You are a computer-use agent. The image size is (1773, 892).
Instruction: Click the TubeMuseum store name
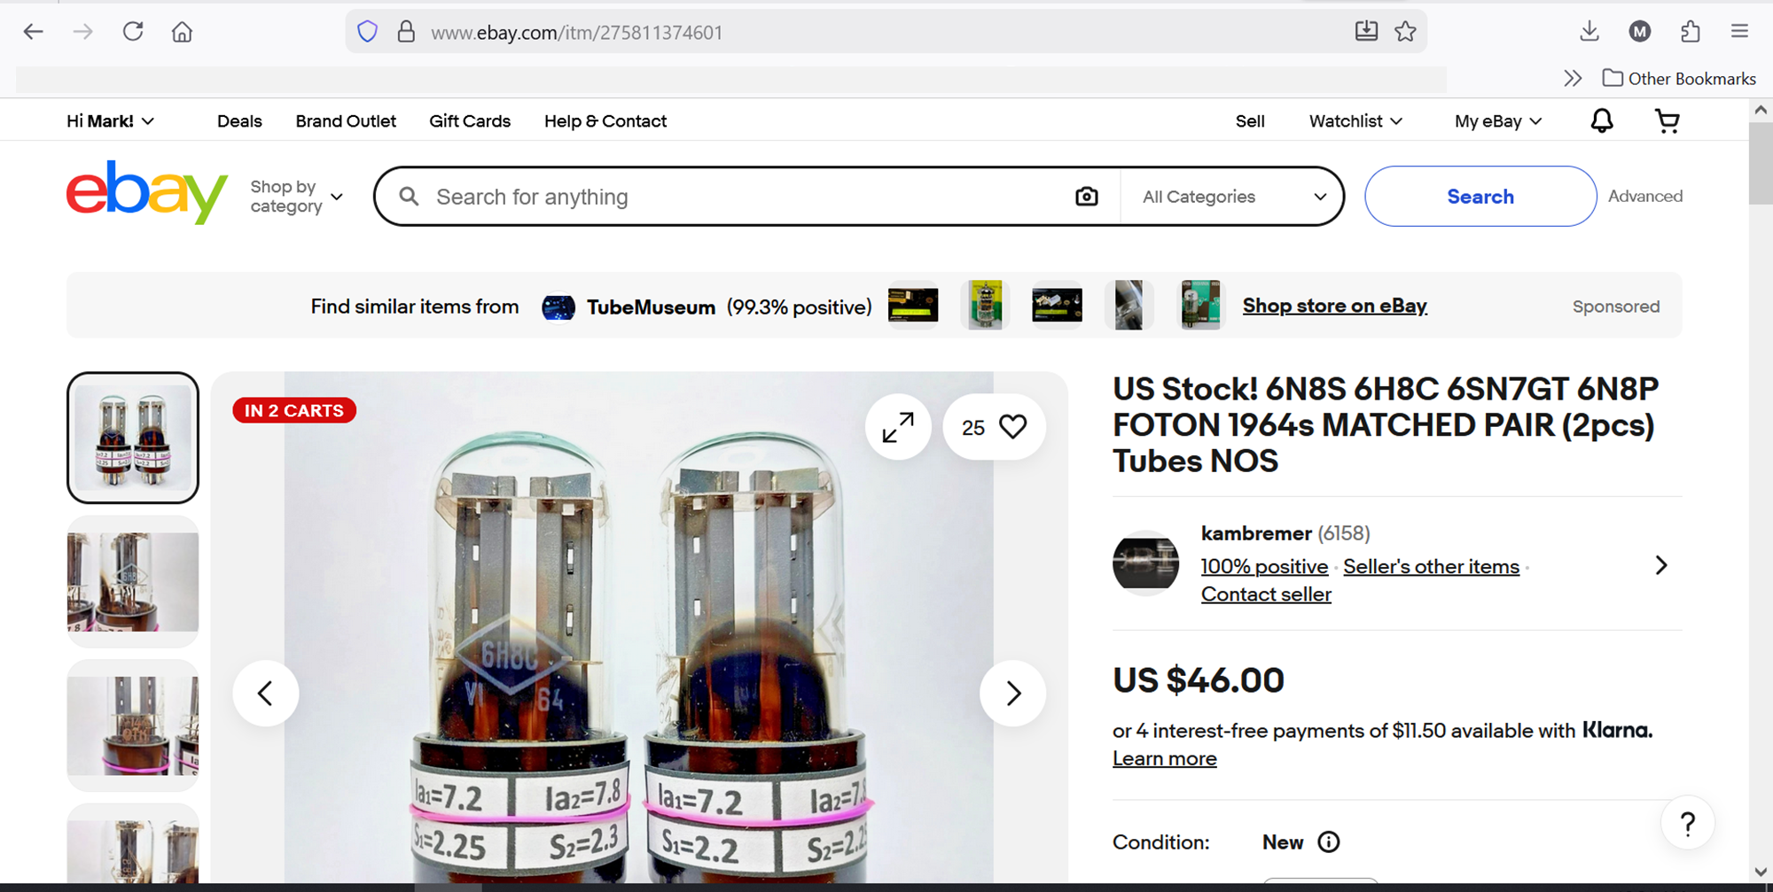651,307
